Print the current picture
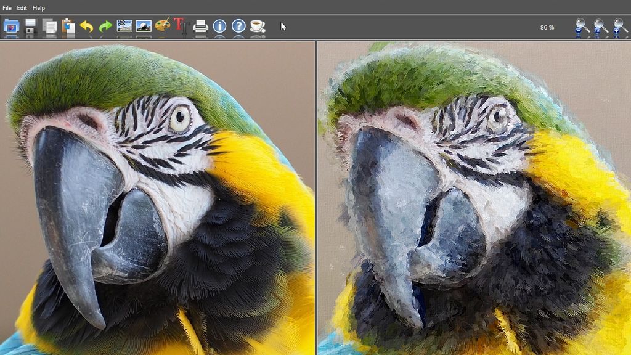Image resolution: width=631 pixels, height=355 pixels. (202, 26)
